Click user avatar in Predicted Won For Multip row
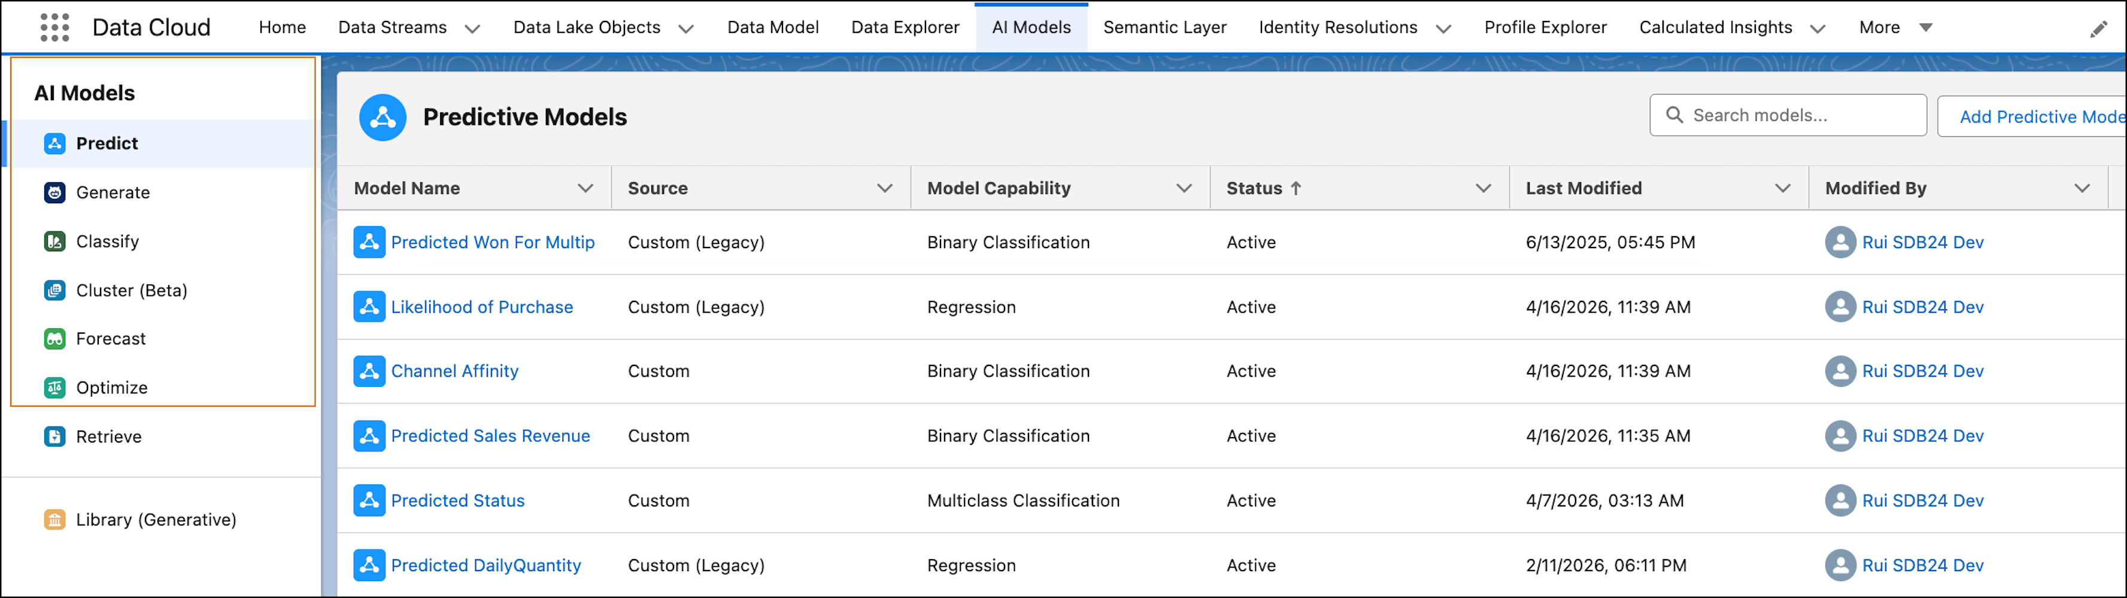This screenshot has height=598, width=2127. click(1840, 243)
